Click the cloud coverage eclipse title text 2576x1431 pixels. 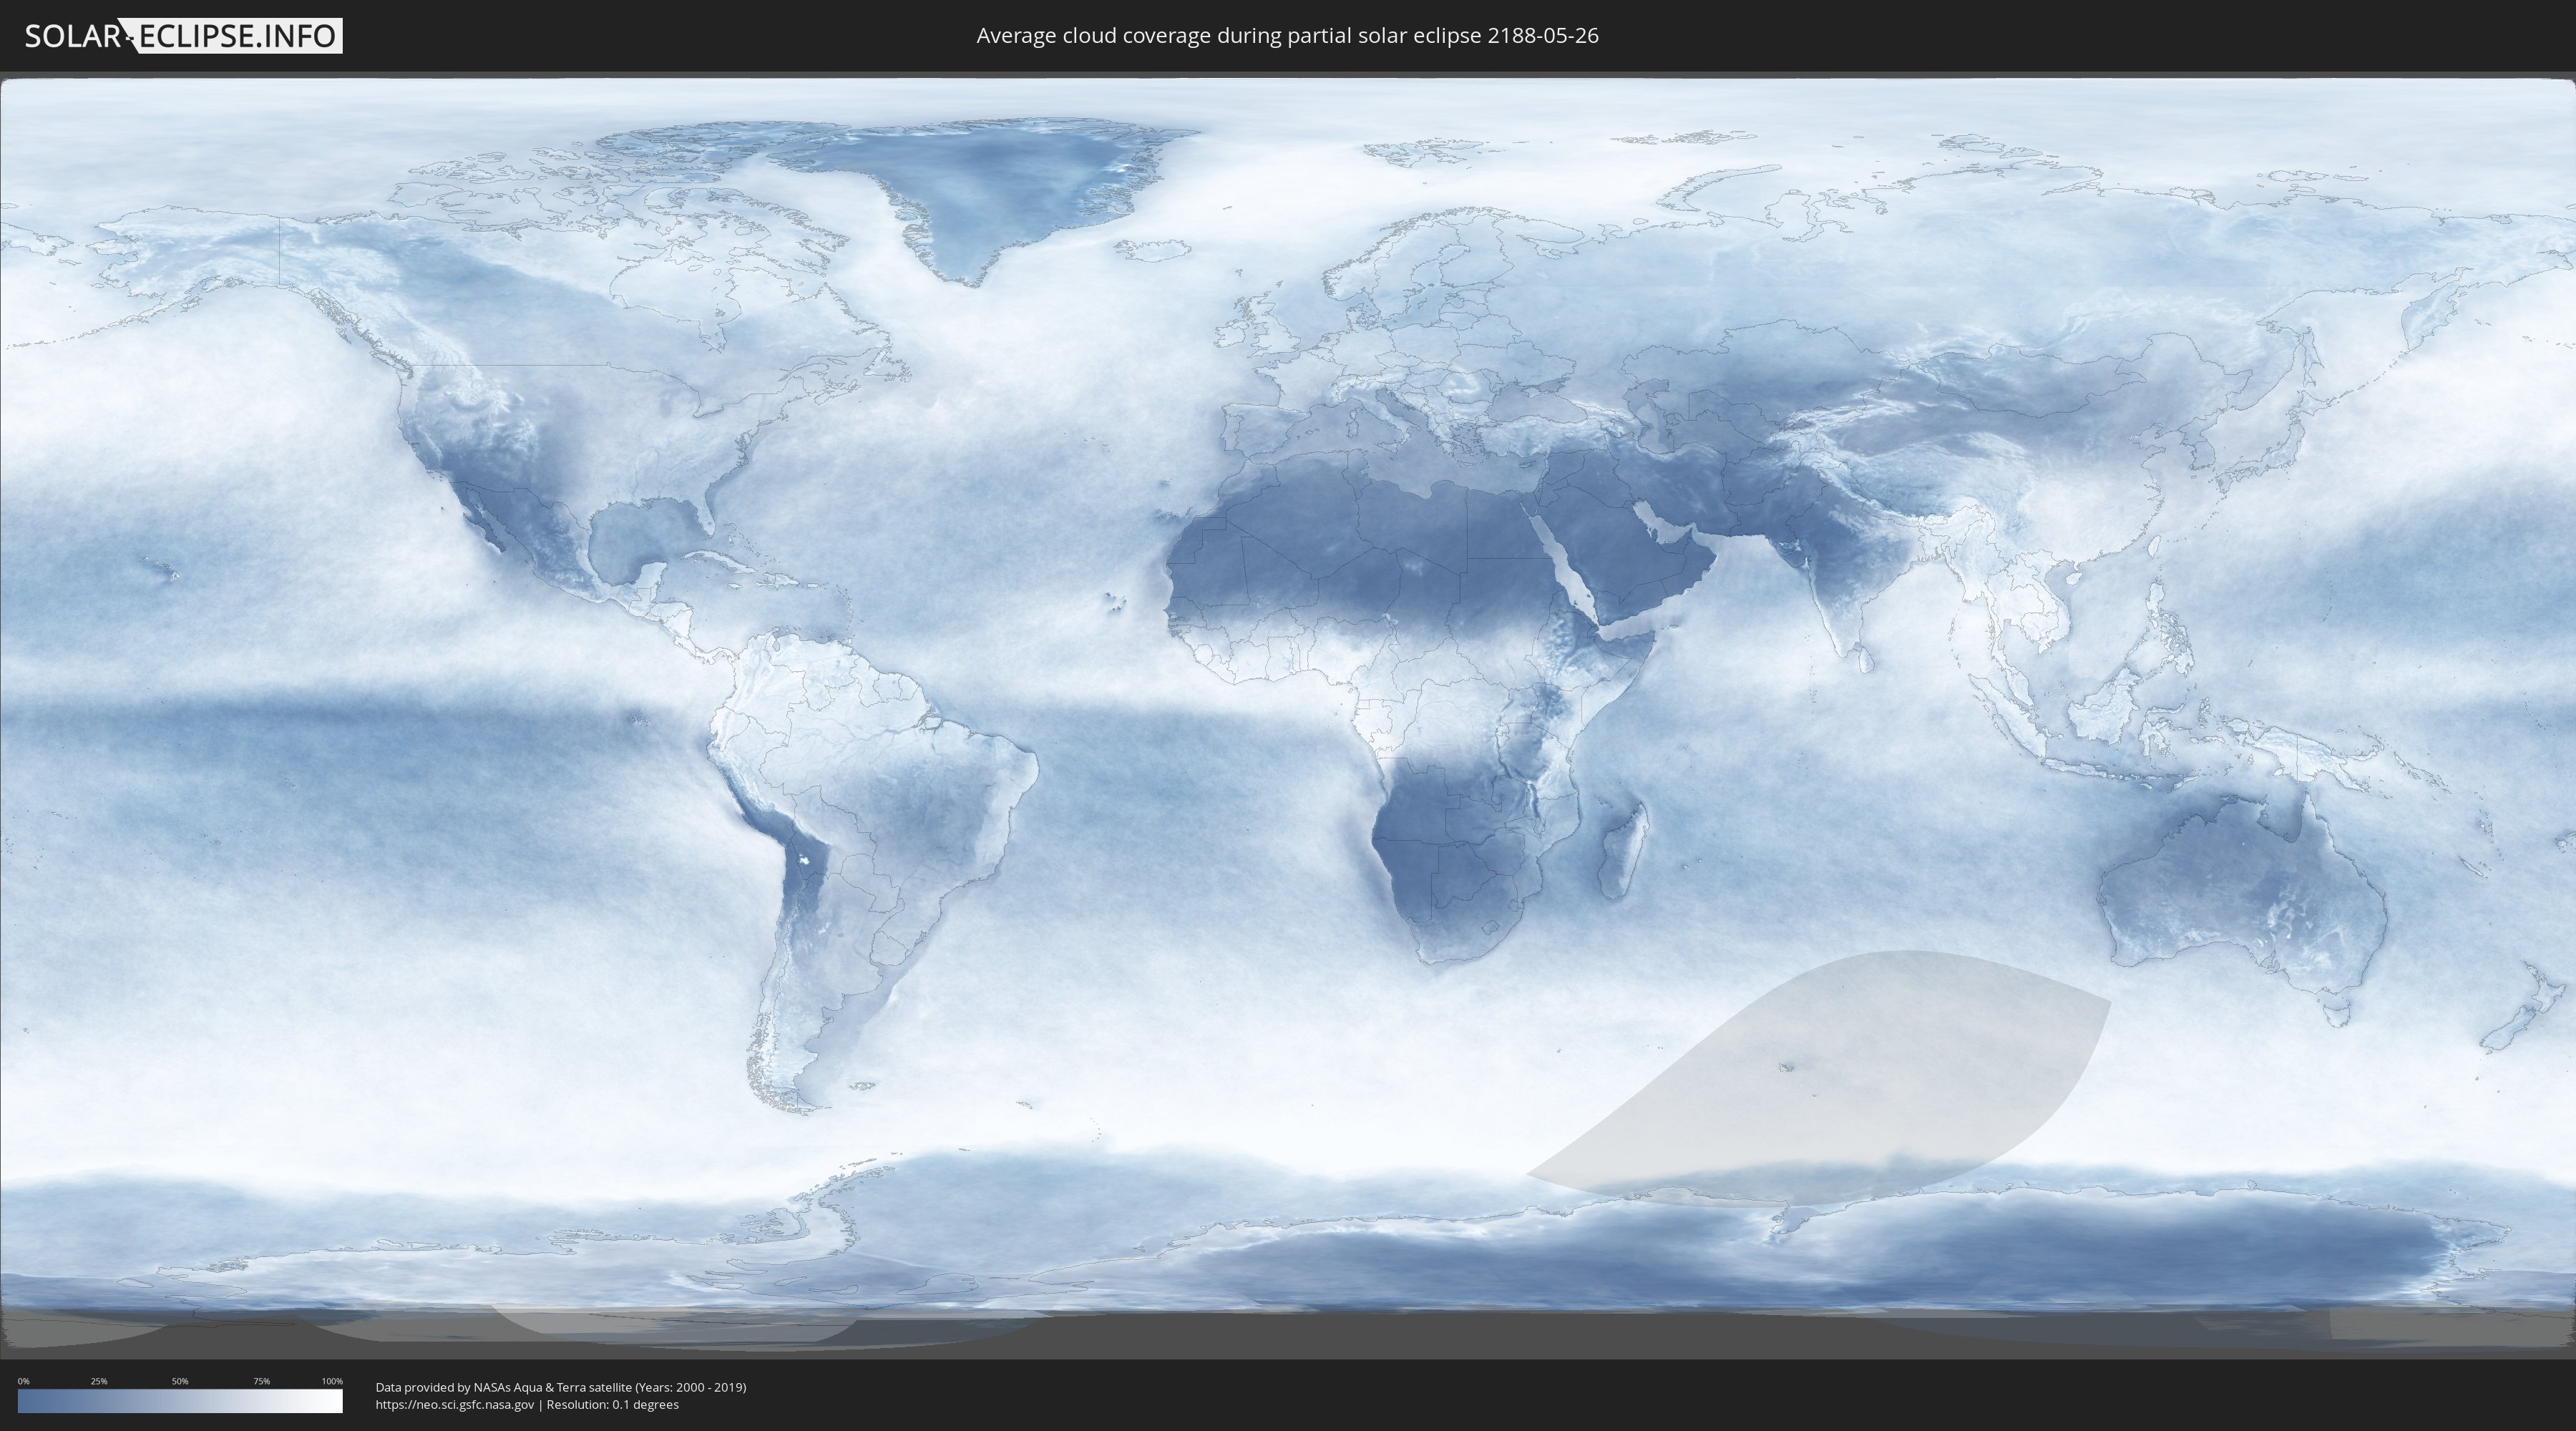click(1287, 36)
